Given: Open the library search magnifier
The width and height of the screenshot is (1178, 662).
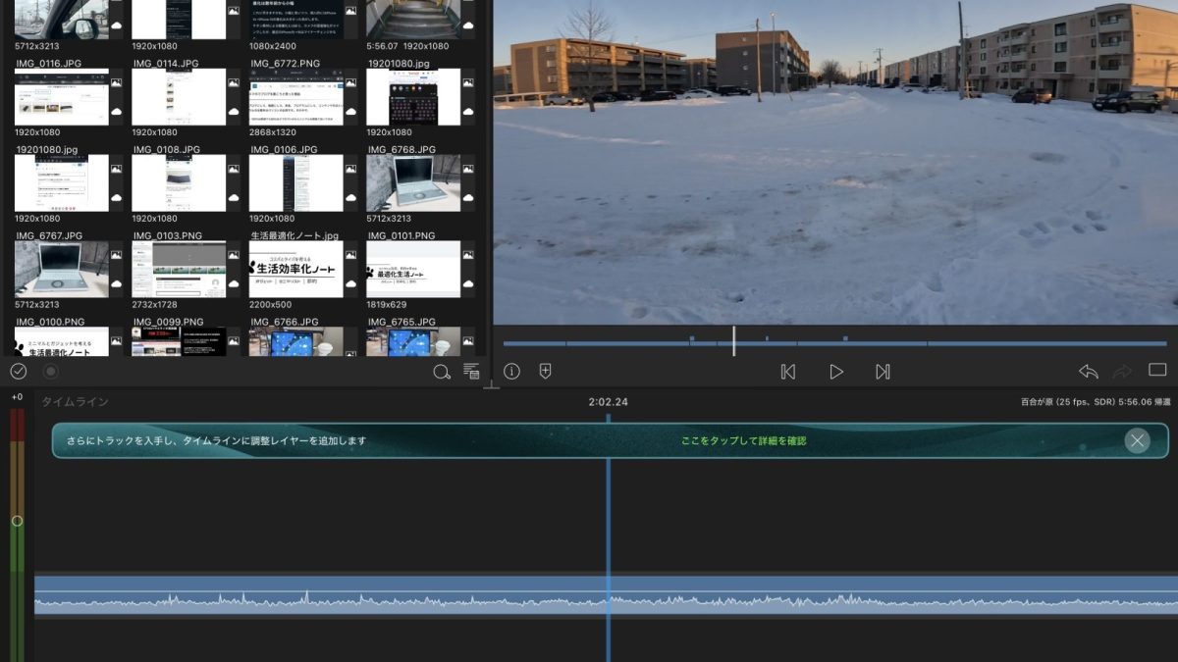Looking at the screenshot, I should [442, 372].
